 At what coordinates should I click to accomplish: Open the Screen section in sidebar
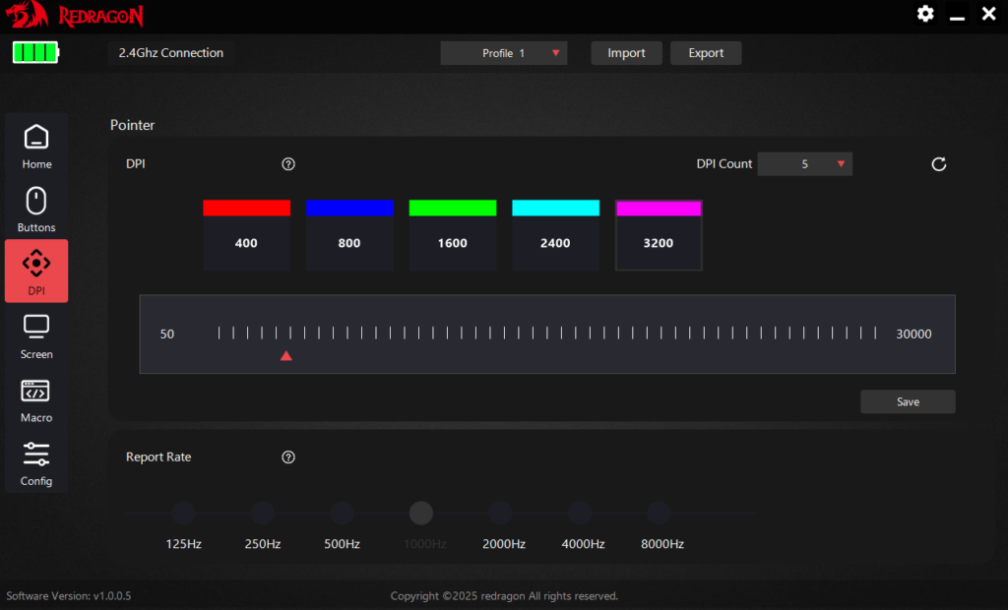(36, 335)
